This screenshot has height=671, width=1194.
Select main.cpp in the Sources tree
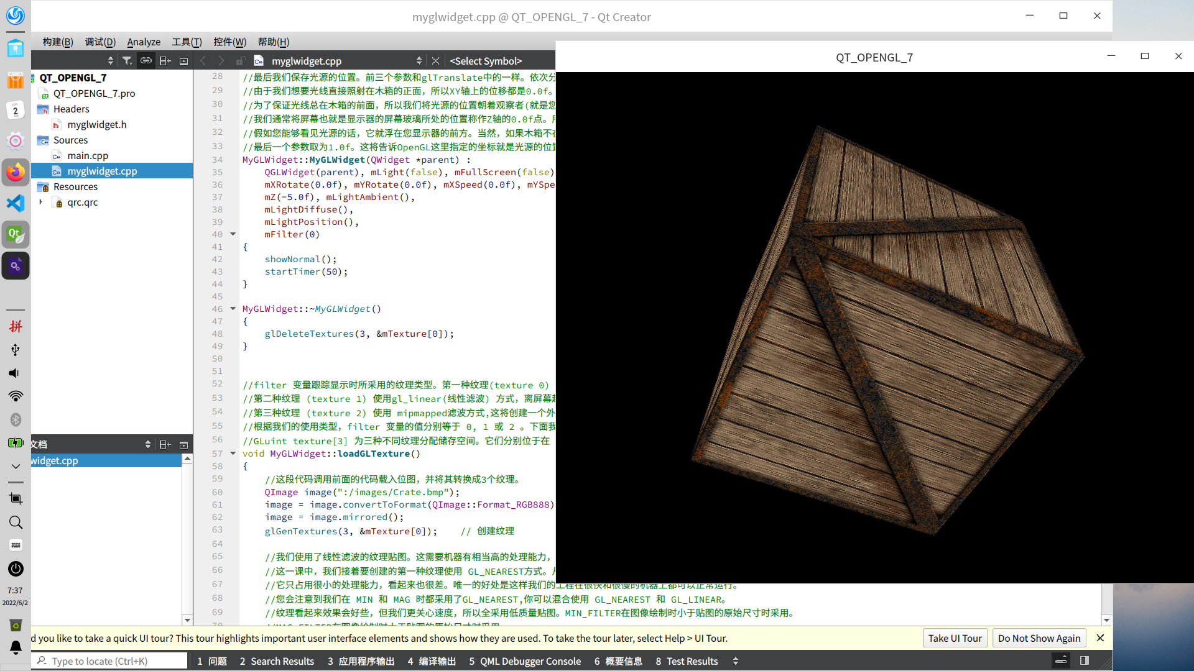88,155
